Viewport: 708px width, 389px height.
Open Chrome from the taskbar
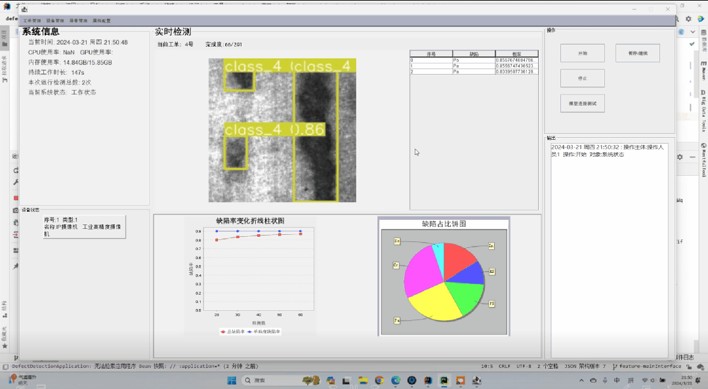click(379, 381)
